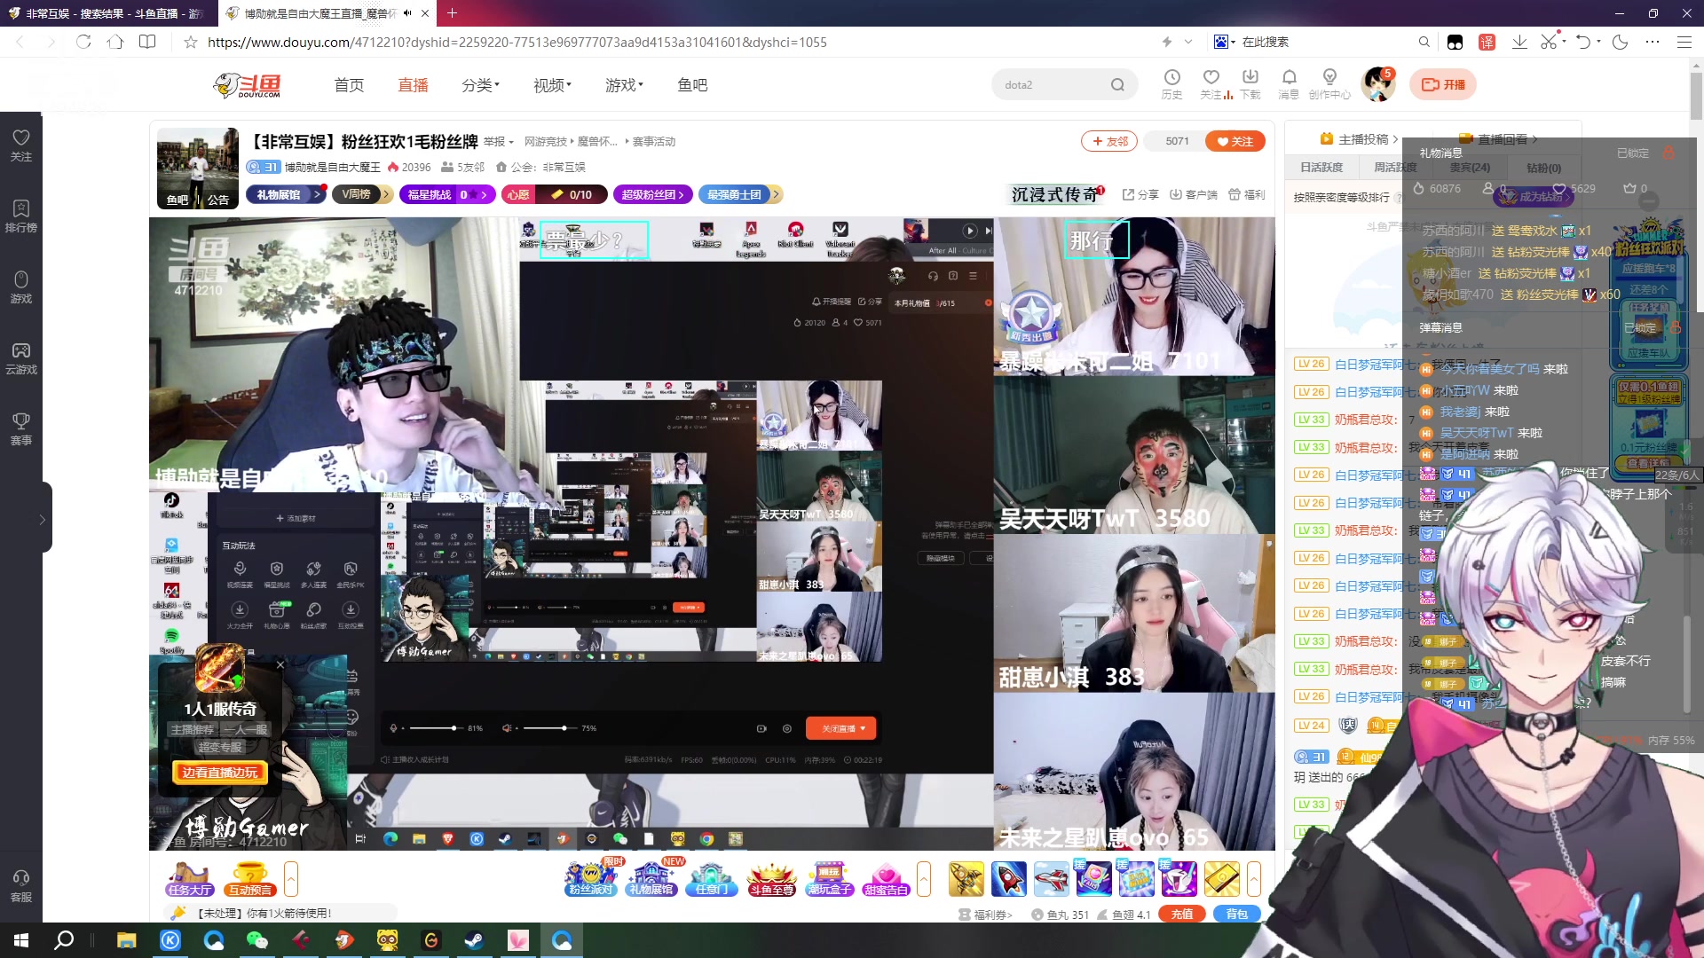The width and height of the screenshot is (1704, 958).
Task: Click the 客户端 client download link
Action: click(x=1194, y=194)
